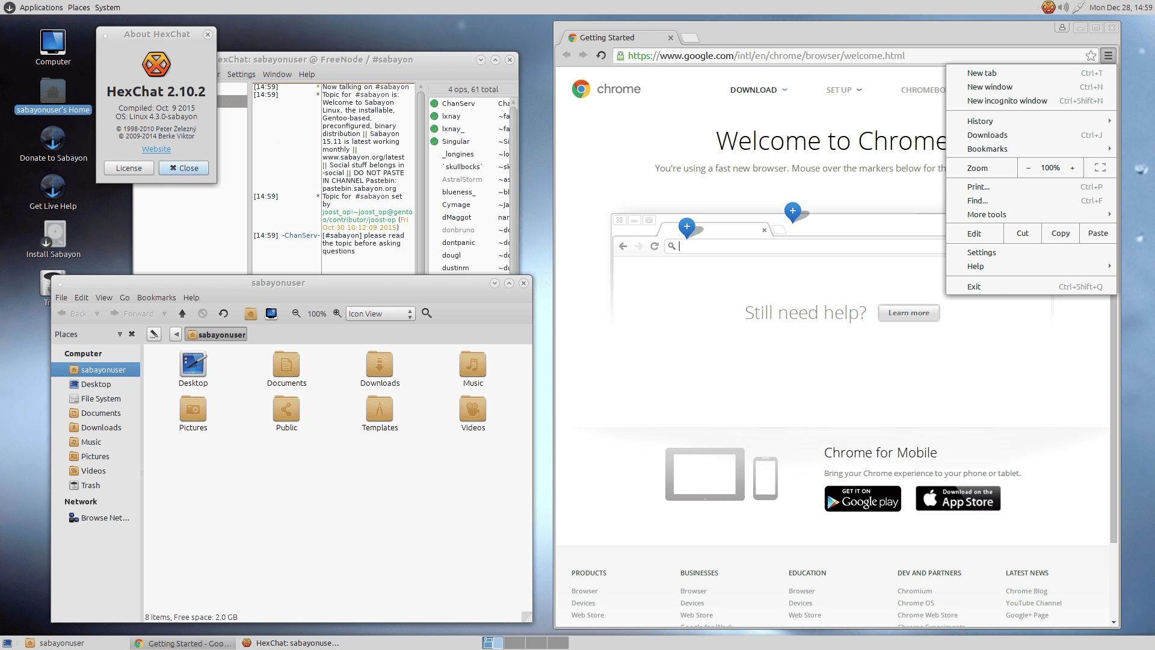
Task: Click the Chrome menu hamburger icon
Action: (1108, 56)
